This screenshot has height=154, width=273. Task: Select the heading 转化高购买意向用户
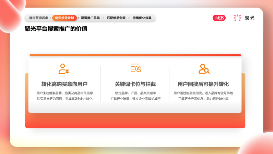(64, 84)
